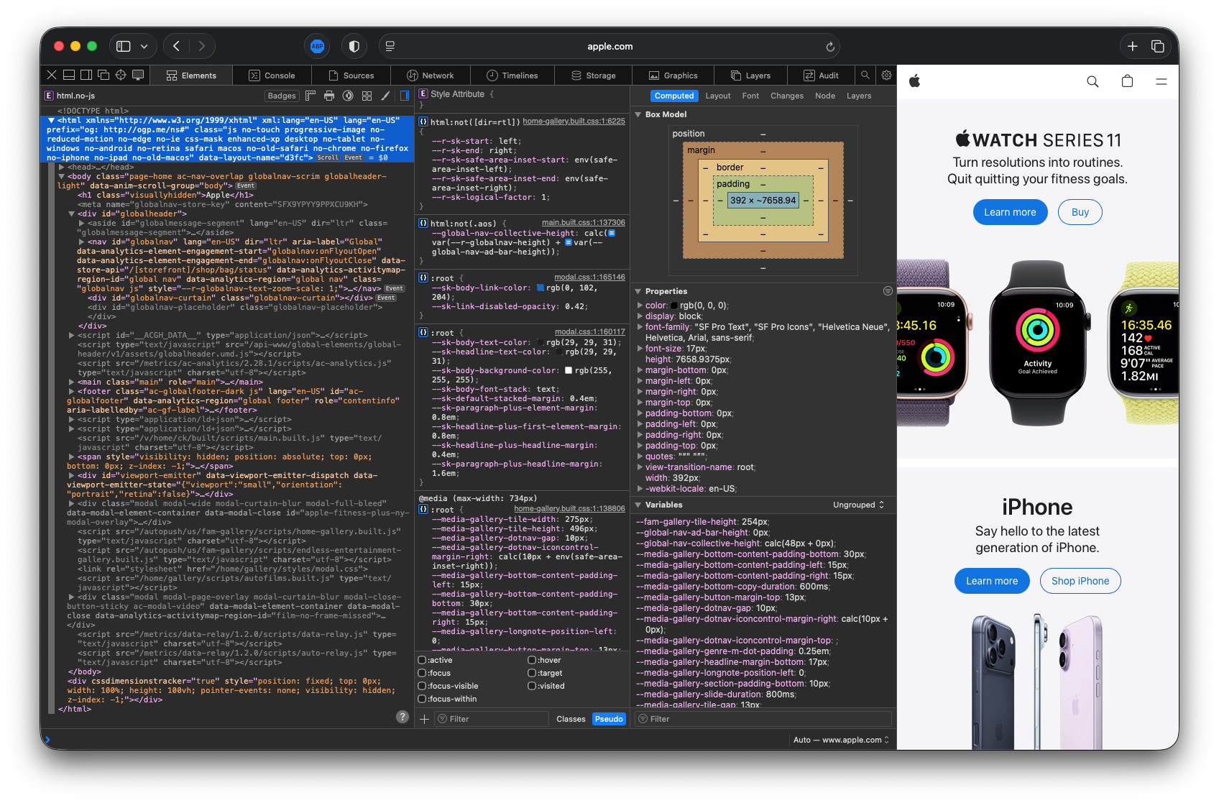Click Shop iPhone button

pyautogui.click(x=1080, y=581)
